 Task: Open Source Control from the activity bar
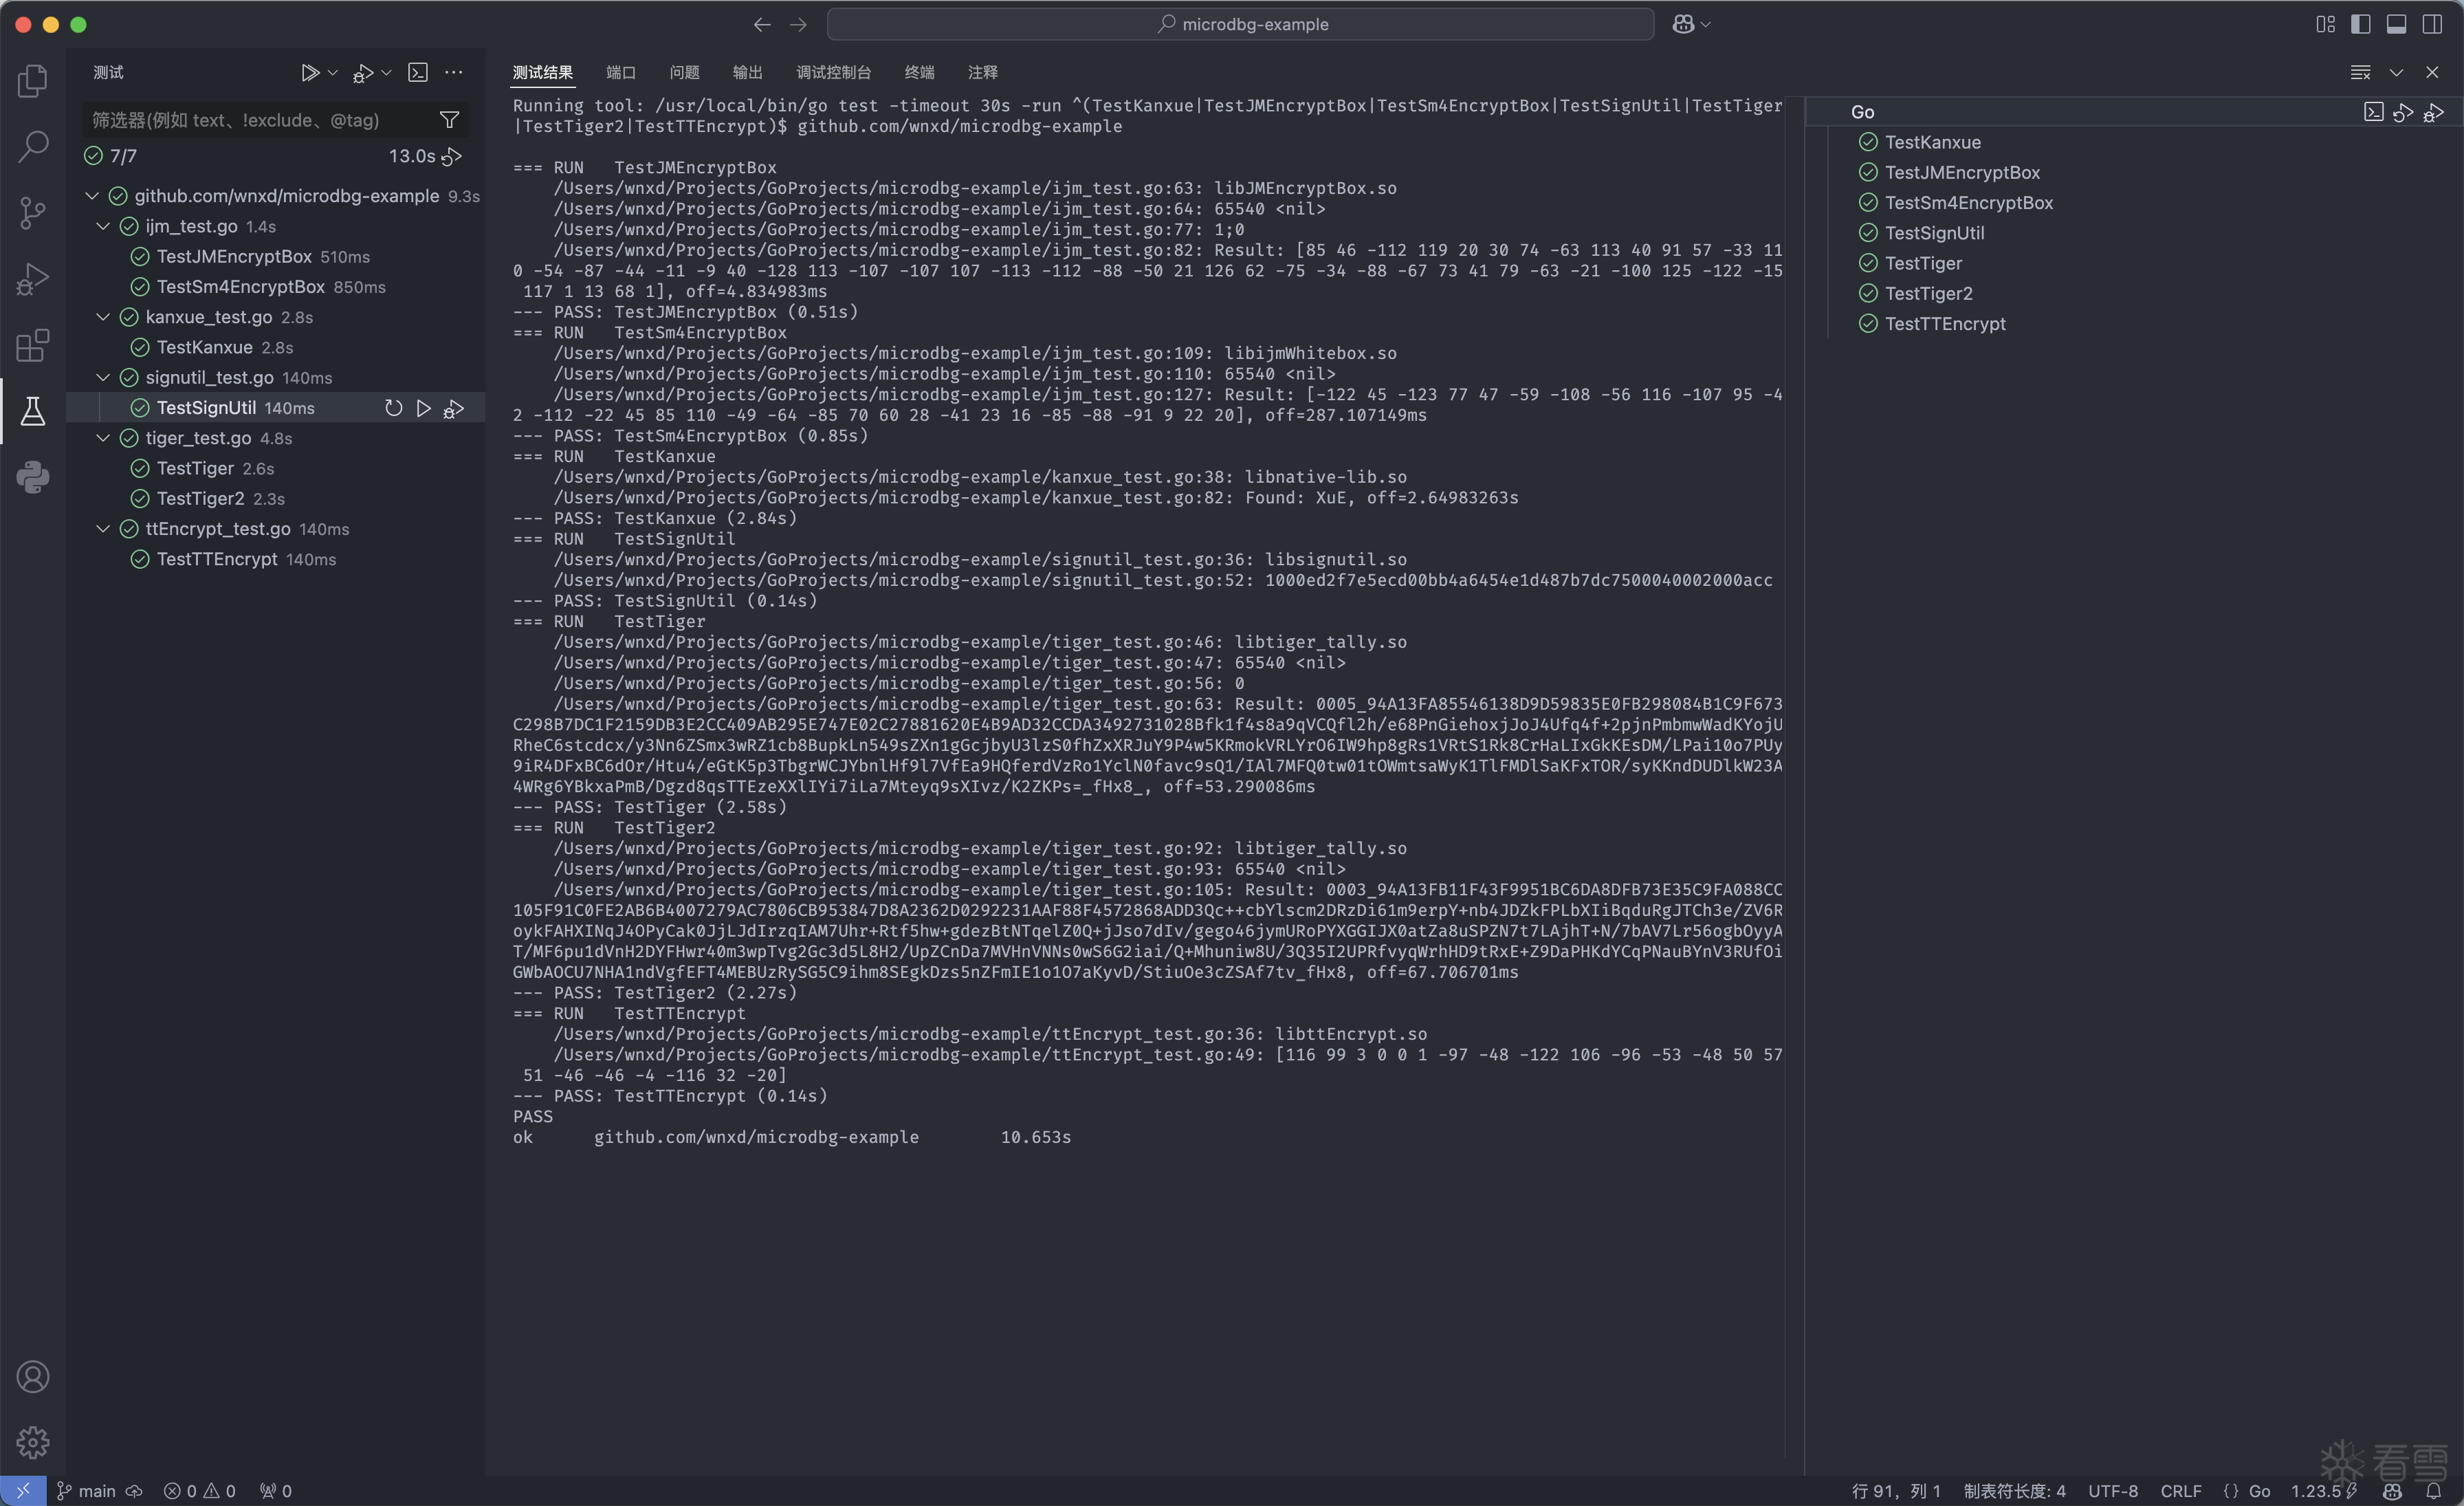32,212
